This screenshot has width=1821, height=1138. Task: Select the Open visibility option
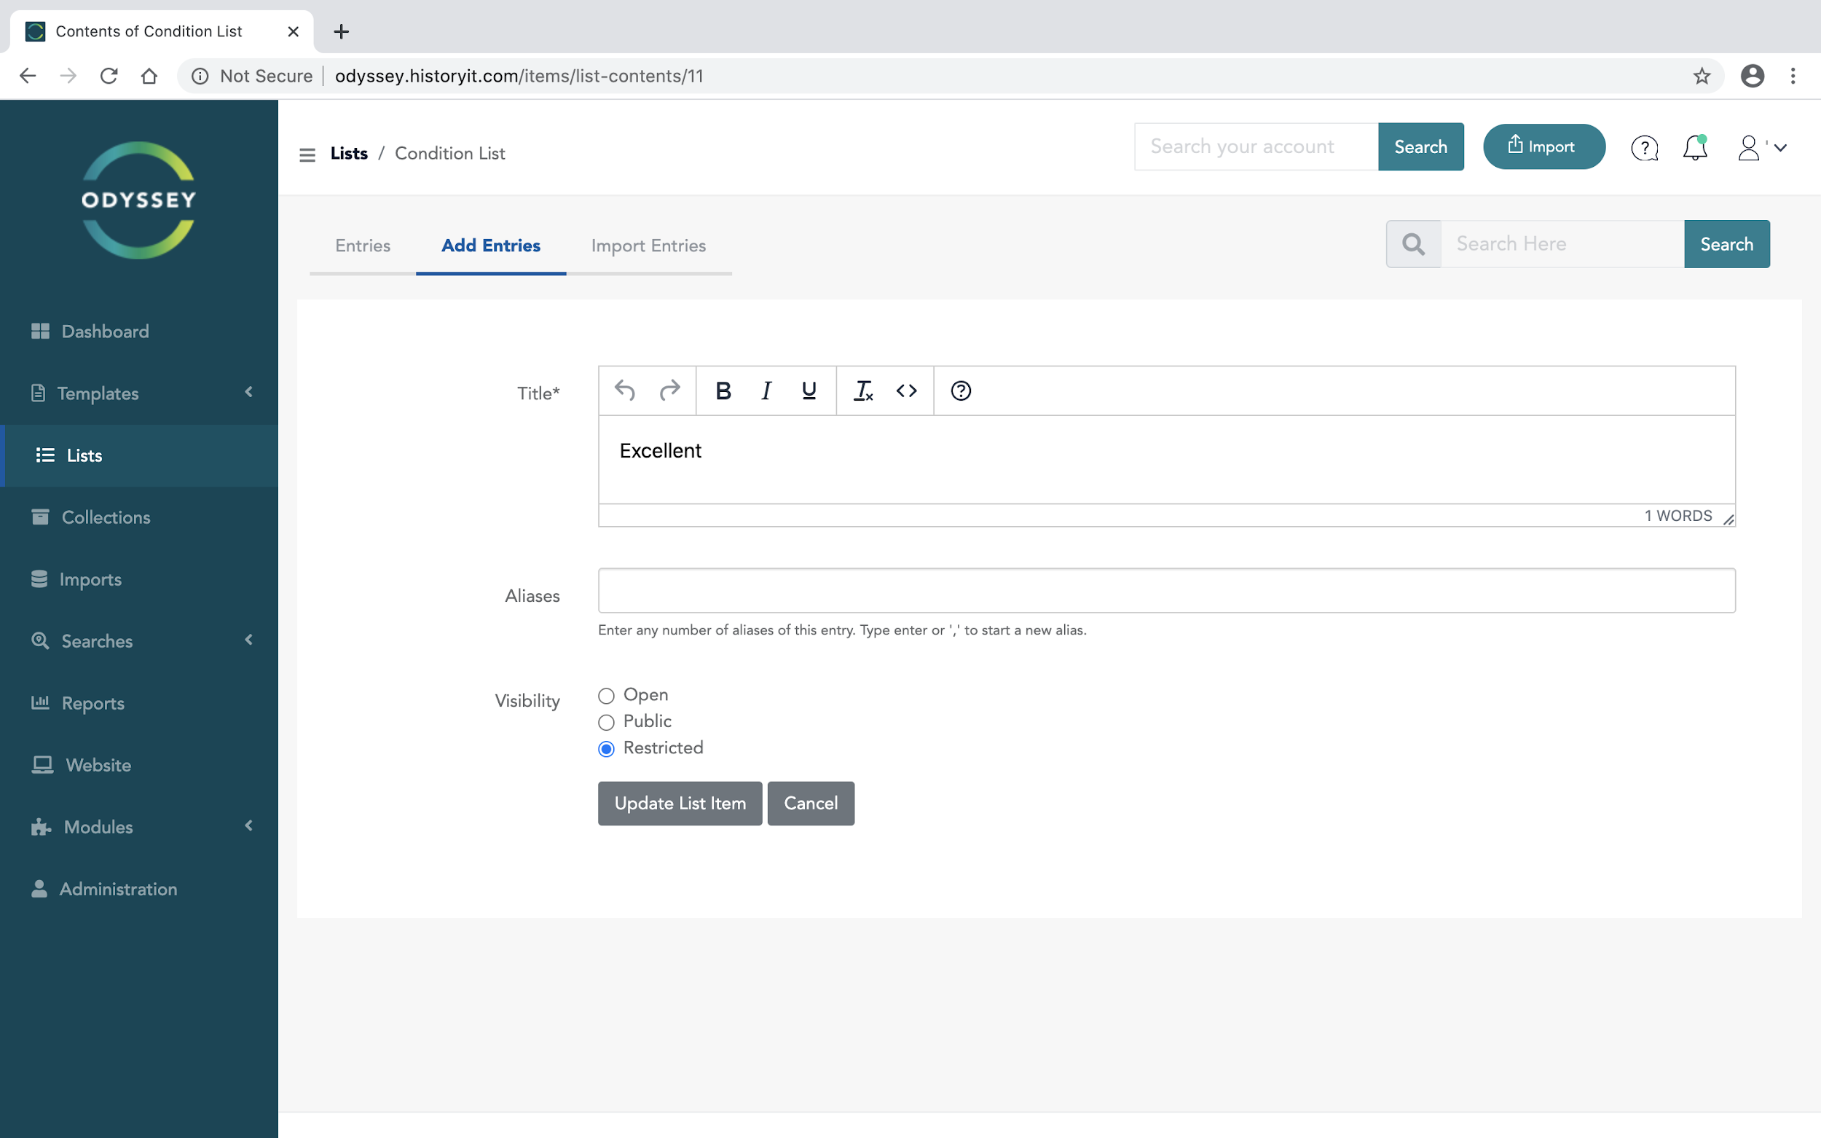tap(607, 696)
